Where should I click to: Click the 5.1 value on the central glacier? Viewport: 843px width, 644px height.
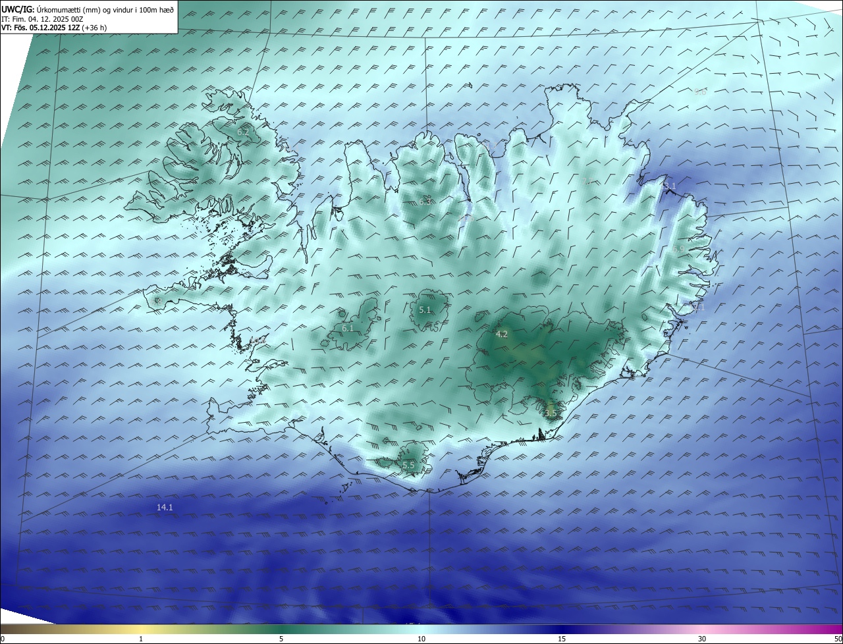425,309
